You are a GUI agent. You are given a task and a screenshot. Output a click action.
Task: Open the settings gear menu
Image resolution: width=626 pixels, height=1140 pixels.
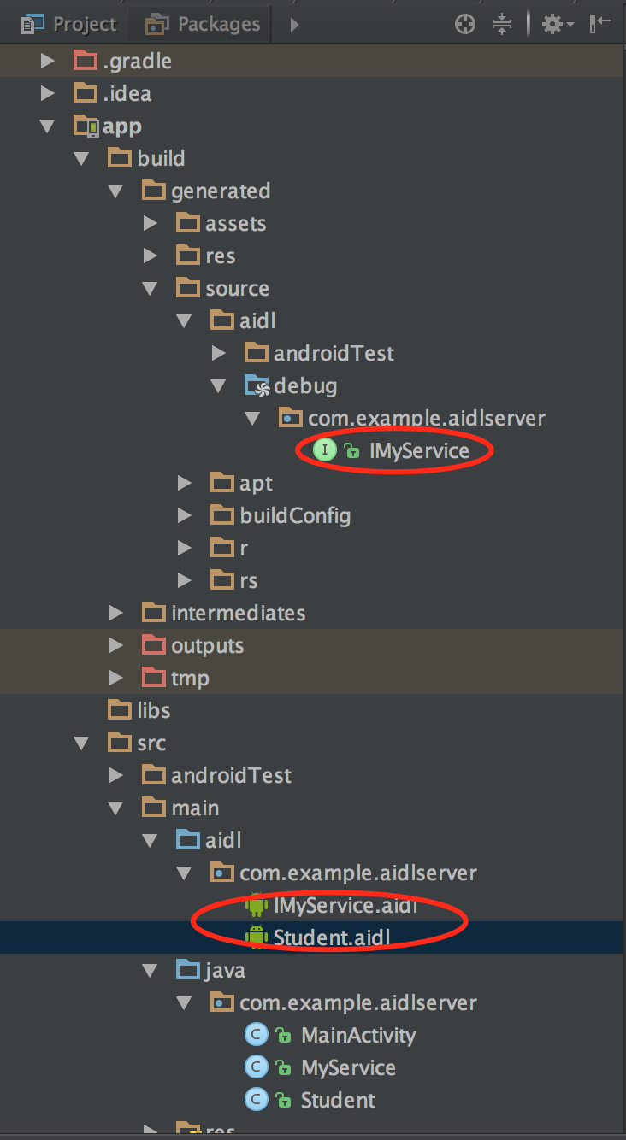(x=553, y=25)
